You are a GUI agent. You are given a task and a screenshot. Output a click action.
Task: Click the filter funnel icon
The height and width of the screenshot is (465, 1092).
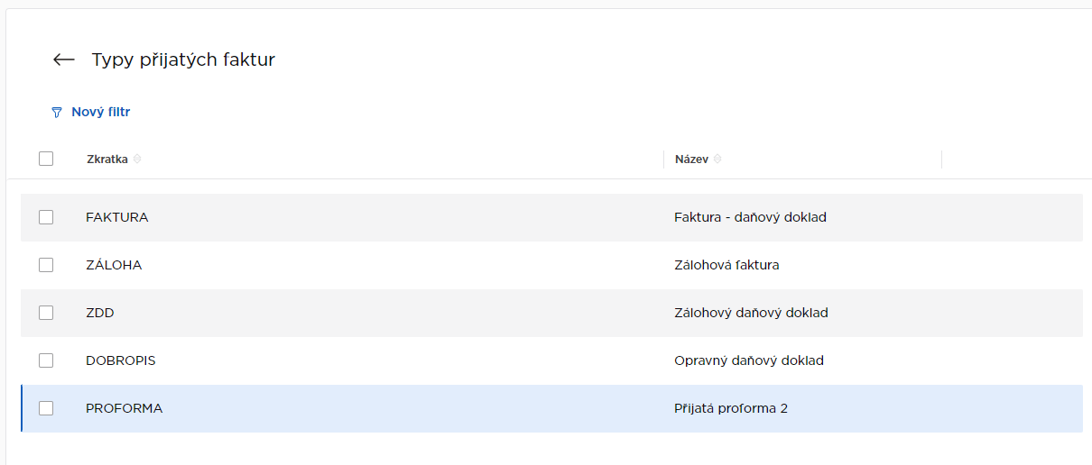point(57,113)
